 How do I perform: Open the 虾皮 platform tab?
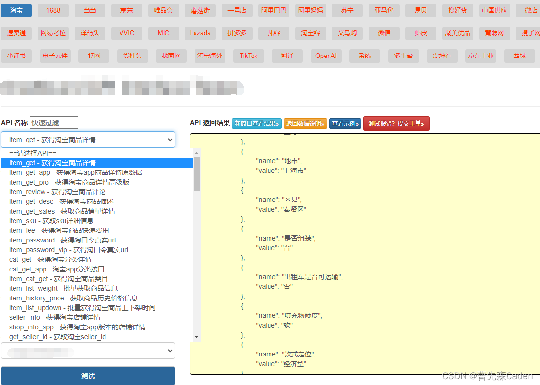point(421,33)
